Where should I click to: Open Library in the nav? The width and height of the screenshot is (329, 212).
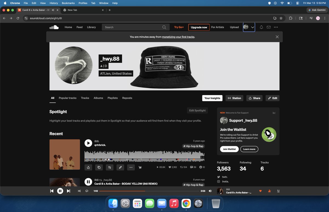[91, 27]
